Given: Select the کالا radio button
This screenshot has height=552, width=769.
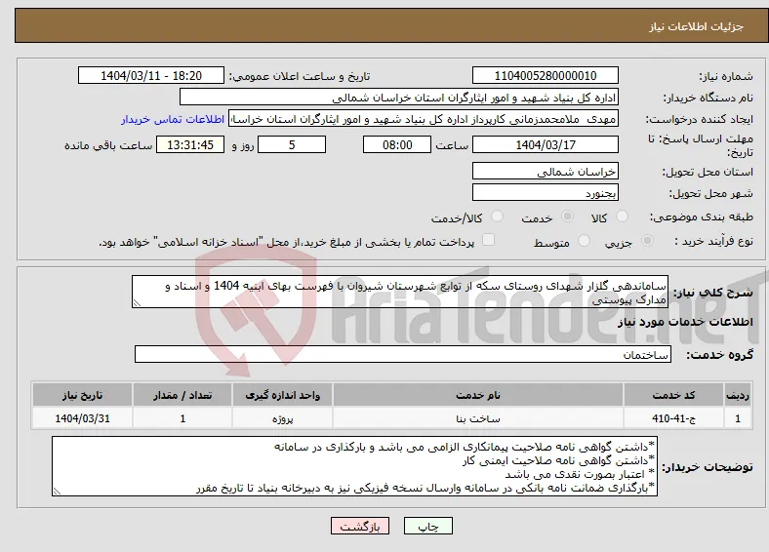Looking at the screenshot, I should coord(622,217).
